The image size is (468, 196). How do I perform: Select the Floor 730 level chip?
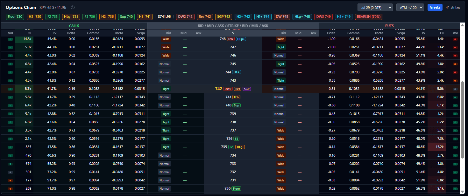15,17
